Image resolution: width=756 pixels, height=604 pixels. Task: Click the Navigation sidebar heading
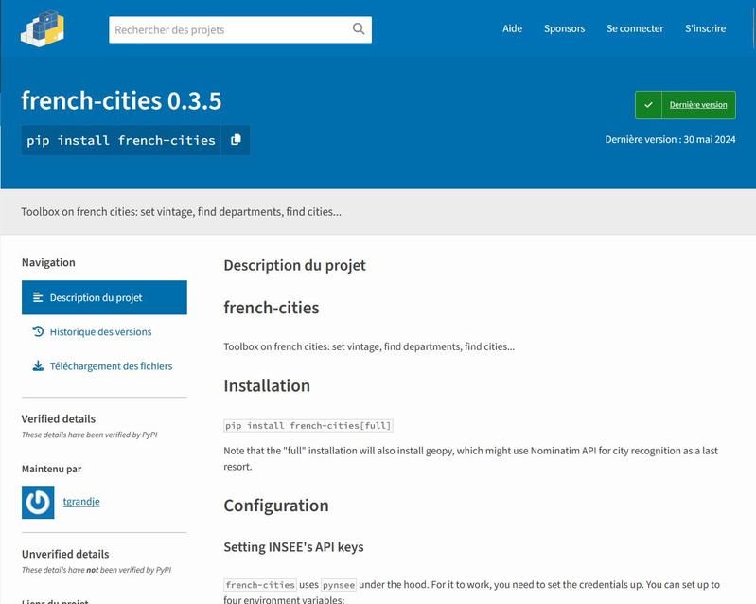[48, 262]
